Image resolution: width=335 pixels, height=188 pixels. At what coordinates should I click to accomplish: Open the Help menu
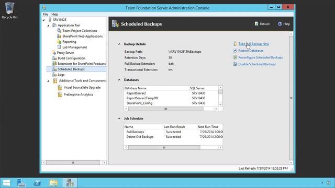point(54,14)
